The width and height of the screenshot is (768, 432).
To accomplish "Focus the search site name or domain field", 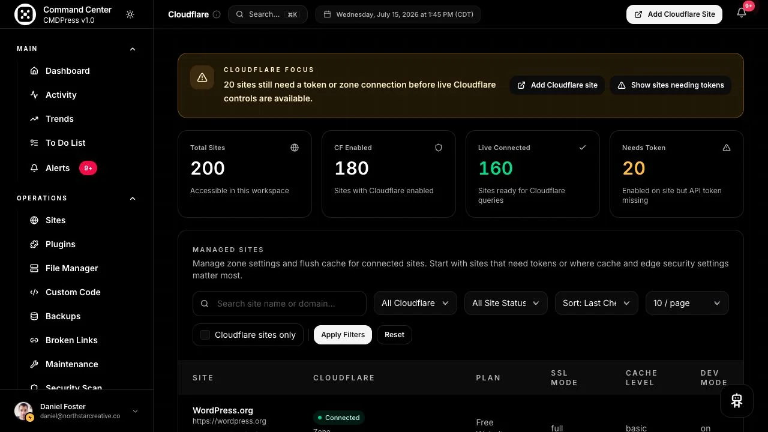I will (x=280, y=303).
